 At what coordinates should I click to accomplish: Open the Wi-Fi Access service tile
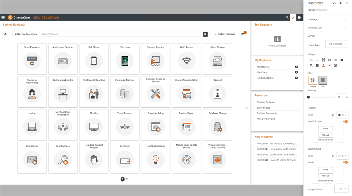(x=187, y=59)
